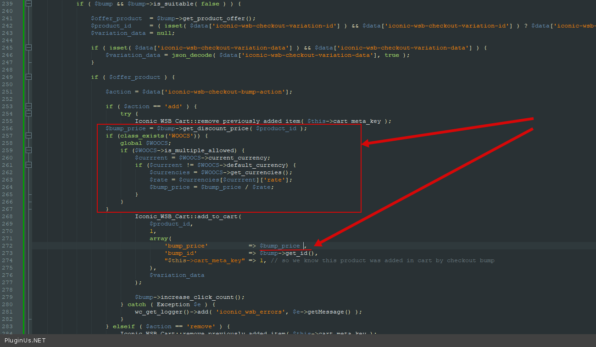
Task: Click the PluginUs.NET watermark label
Action: point(25,341)
